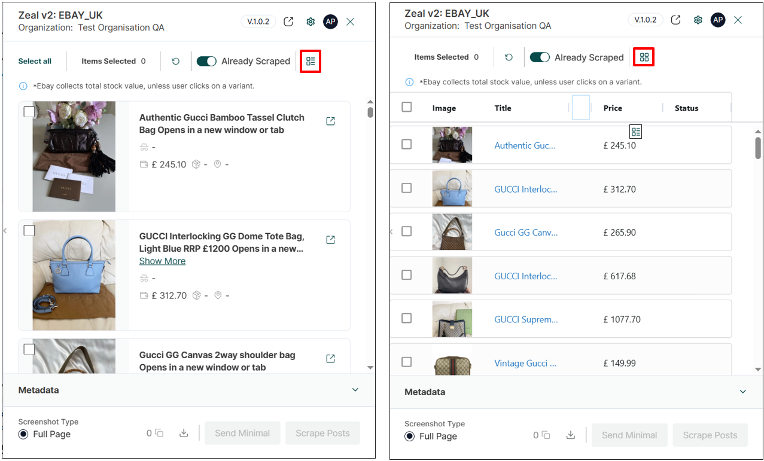Click refresh icon in left panel toolbar
The height and width of the screenshot is (461, 764).
coord(175,61)
